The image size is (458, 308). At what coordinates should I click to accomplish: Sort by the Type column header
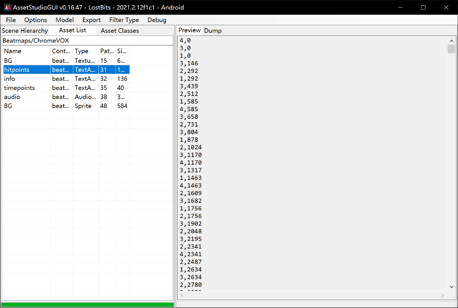click(85, 51)
